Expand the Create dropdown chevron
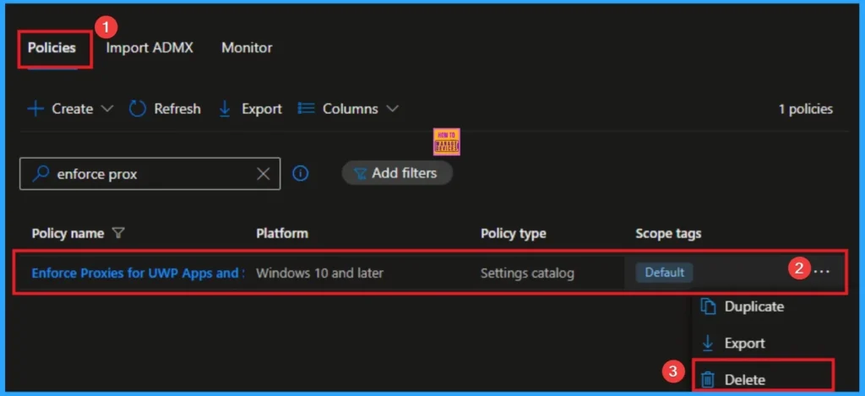This screenshot has height=396, width=865. coord(107,109)
